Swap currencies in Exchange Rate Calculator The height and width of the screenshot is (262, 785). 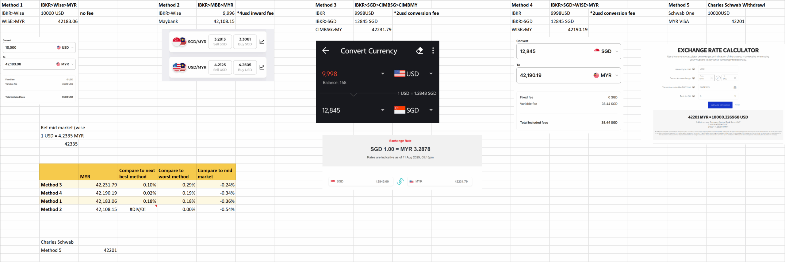(x=718, y=78)
